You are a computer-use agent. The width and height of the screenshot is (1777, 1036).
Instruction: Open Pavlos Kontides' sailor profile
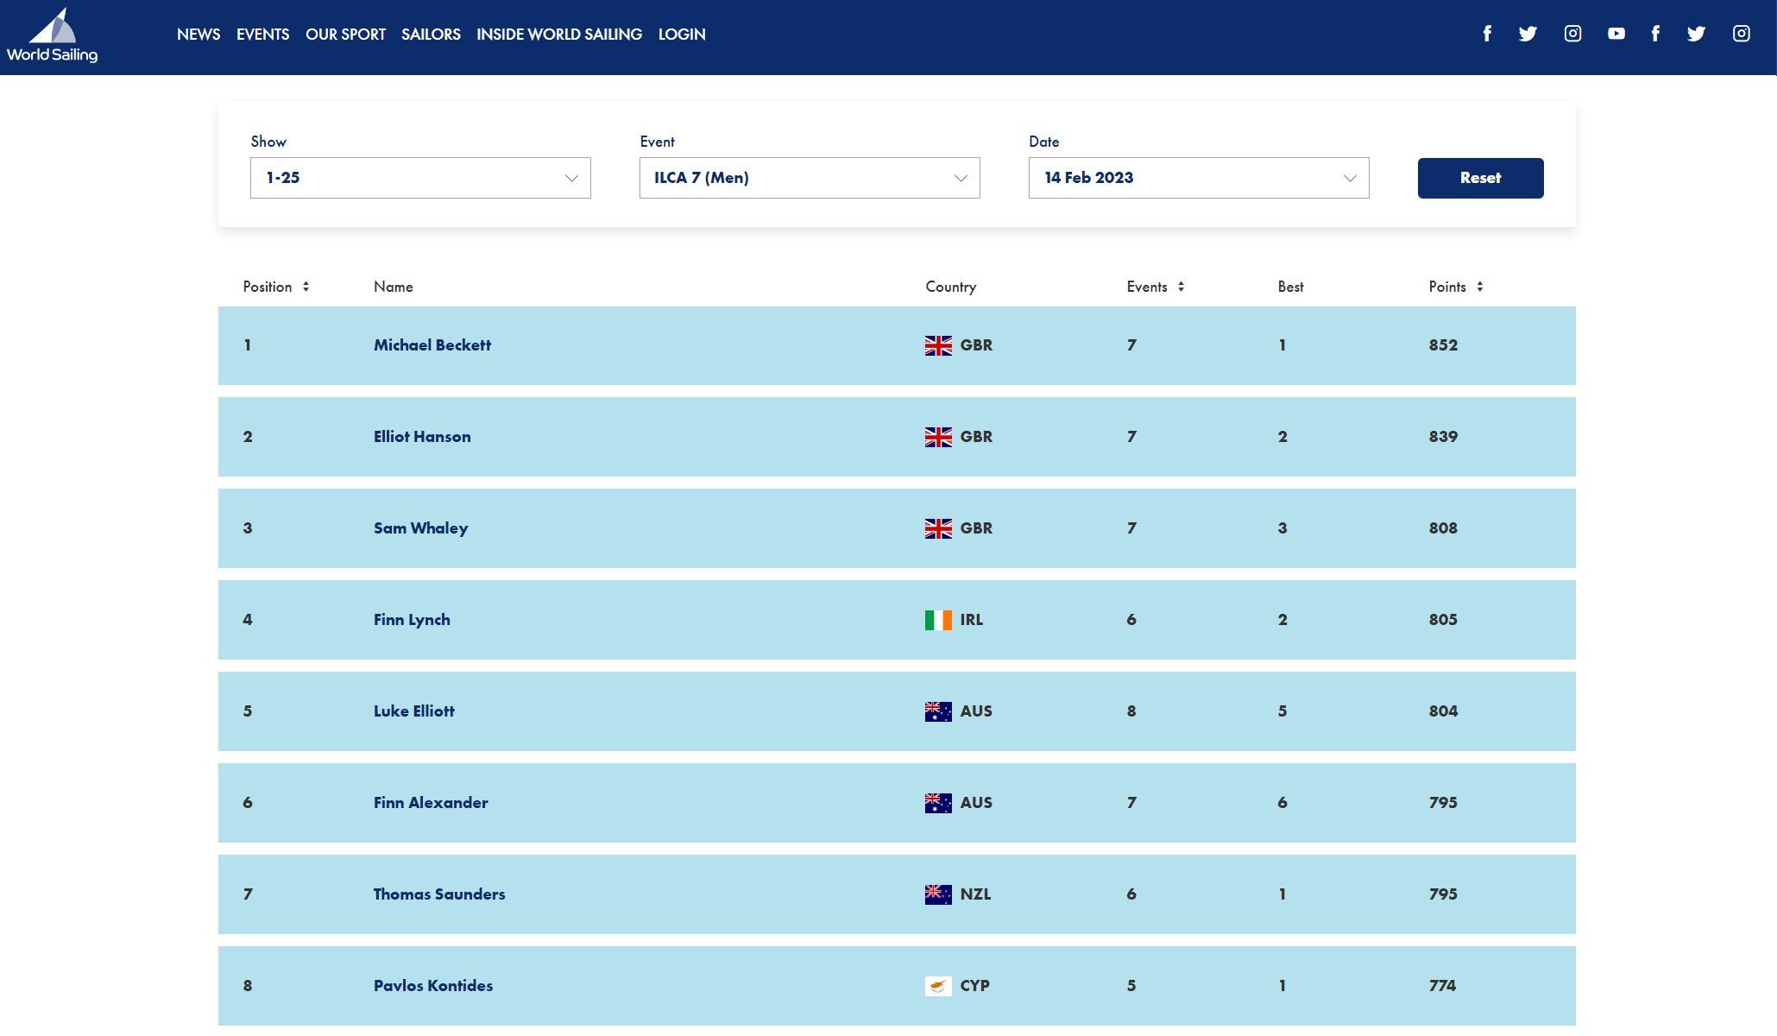click(433, 986)
